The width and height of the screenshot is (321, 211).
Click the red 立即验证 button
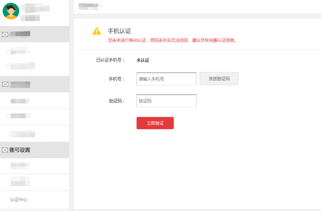pyautogui.click(x=155, y=123)
